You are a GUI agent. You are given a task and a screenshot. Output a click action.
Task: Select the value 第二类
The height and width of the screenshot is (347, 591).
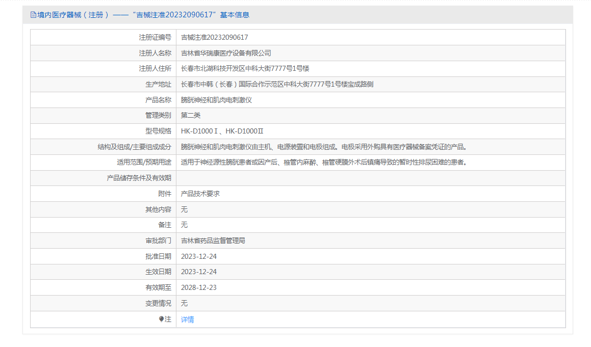click(191, 115)
